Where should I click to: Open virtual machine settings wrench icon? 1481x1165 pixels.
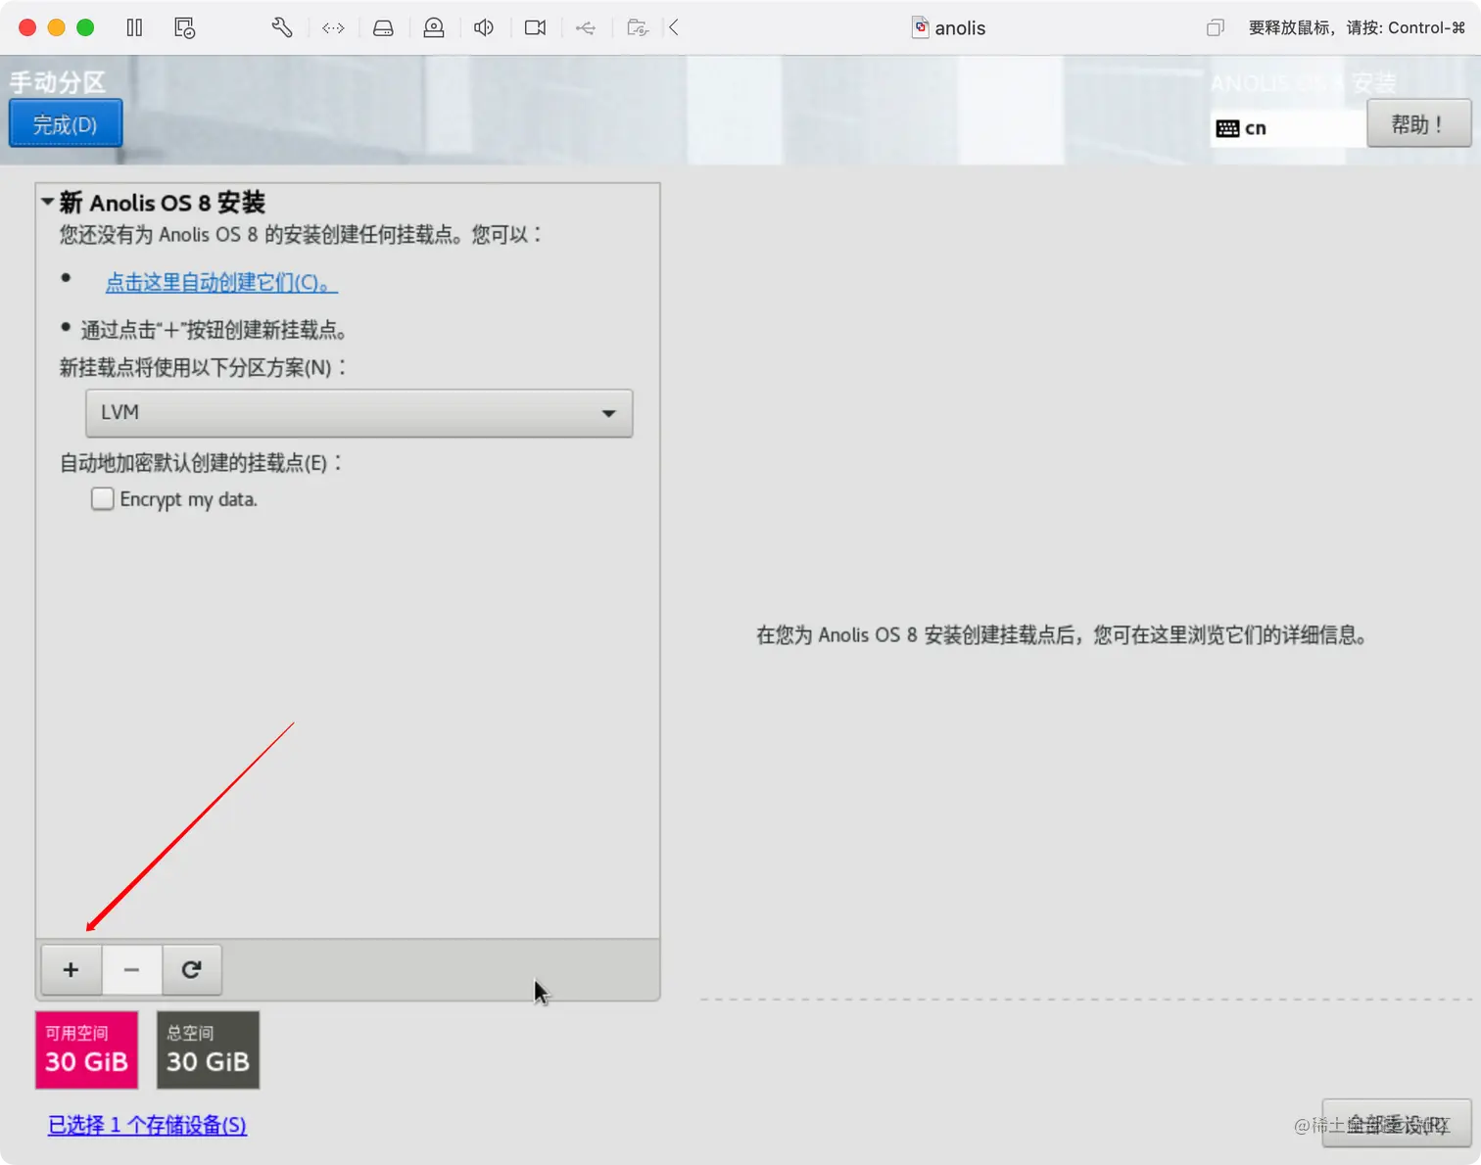point(282,27)
